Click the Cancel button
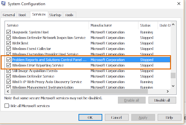 (117, 118)
